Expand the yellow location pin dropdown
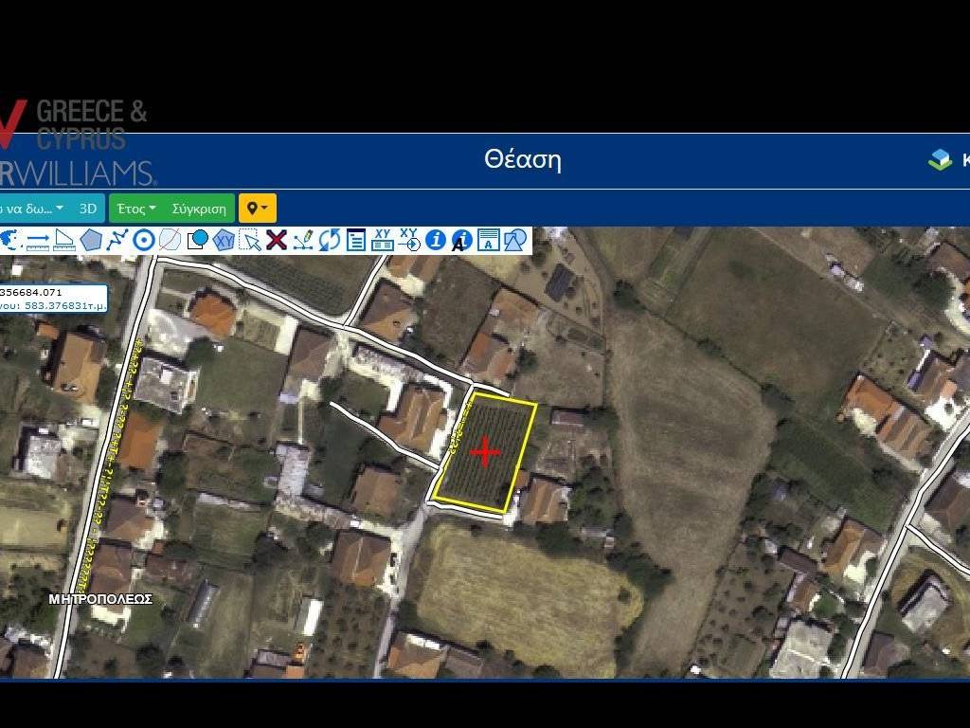The width and height of the screenshot is (970, 728). point(257,209)
